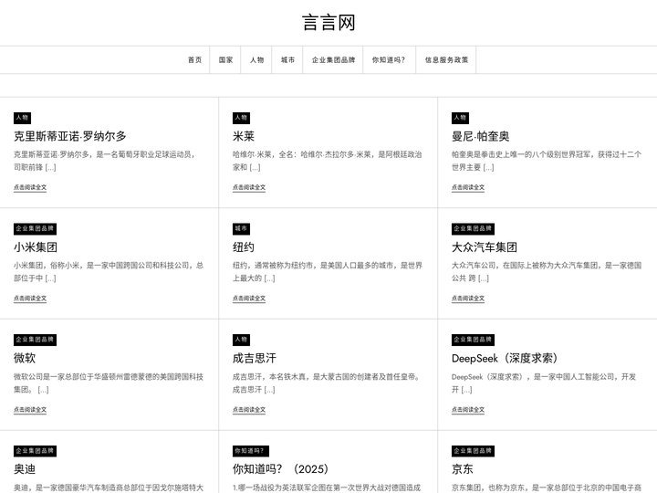657x493 pixels.
Task: Click the 企业集团品牌 tag above 京东
Action: [x=473, y=451]
